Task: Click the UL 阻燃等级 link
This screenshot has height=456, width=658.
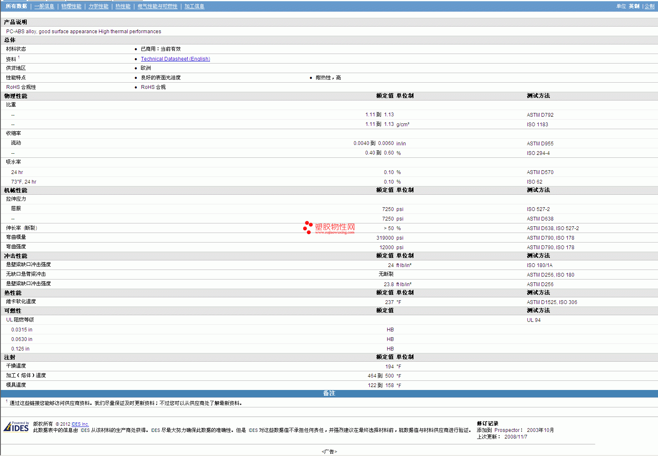Action: pos(20,320)
